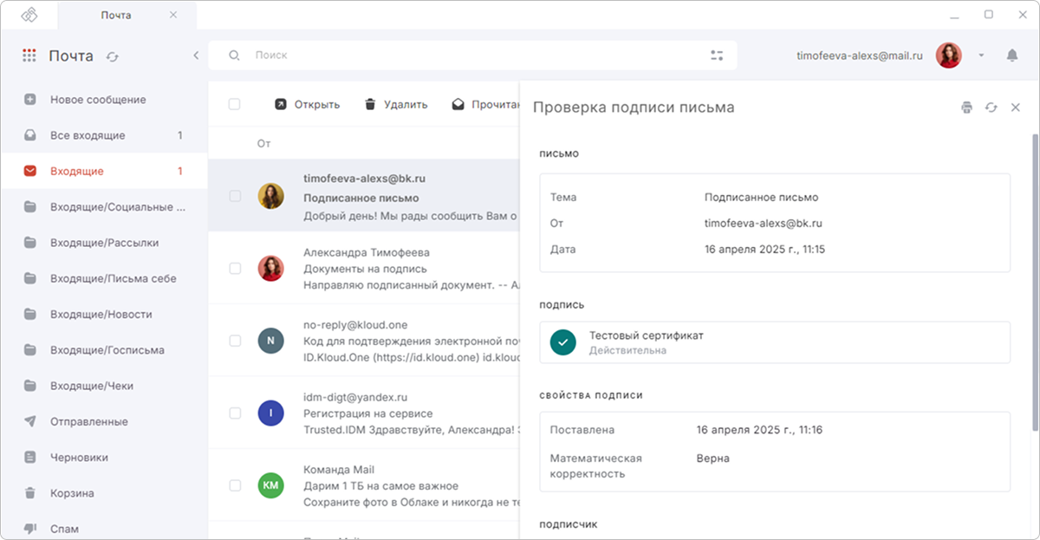The height and width of the screenshot is (540, 1040).
Task: Open the Входящие/Новости folder
Action: coord(104,314)
